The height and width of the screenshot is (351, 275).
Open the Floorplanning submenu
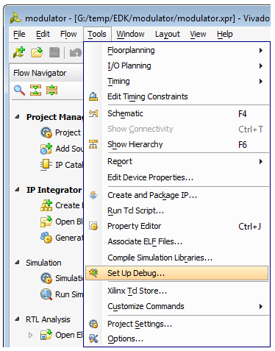coord(176,50)
